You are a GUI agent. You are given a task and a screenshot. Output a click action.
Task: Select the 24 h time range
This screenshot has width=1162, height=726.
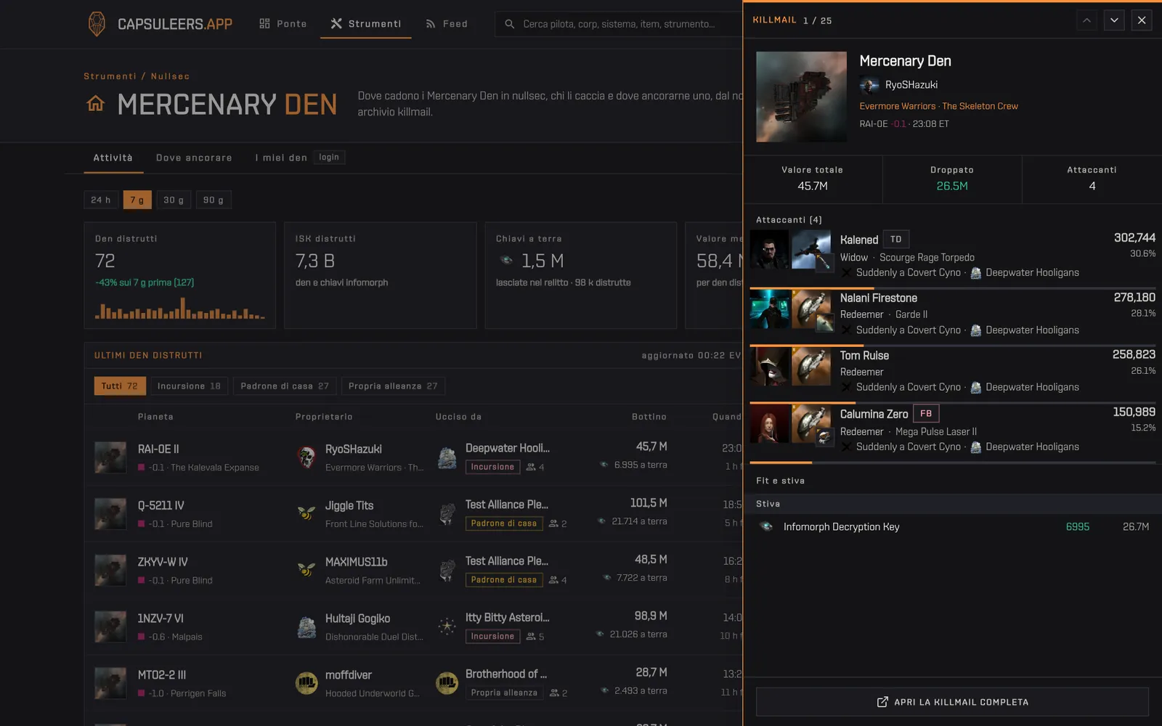(101, 200)
